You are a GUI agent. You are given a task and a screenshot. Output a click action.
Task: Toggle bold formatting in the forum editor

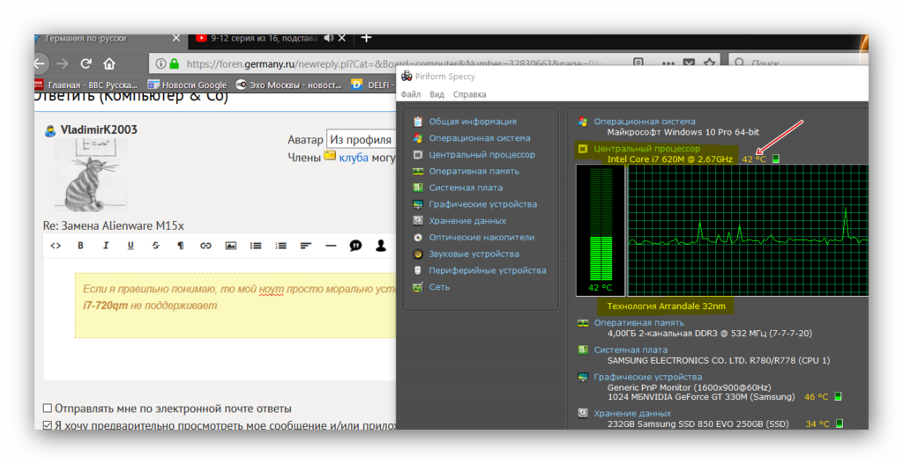tap(80, 246)
